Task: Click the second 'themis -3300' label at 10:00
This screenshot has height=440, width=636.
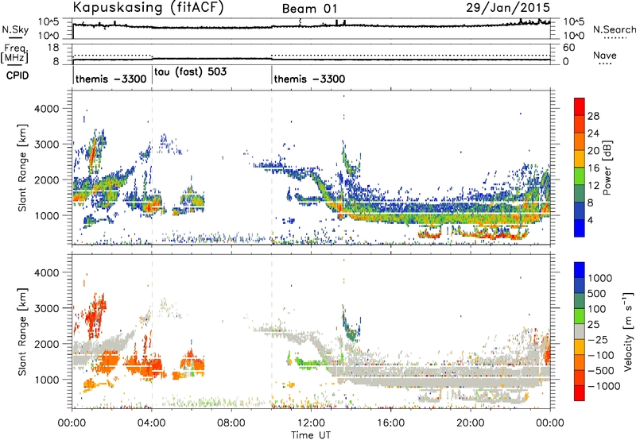Action: click(x=309, y=79)
